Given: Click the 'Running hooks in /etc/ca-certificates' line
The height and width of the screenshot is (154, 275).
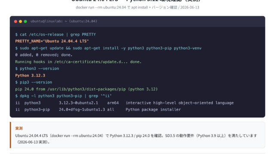Looking at the screenshot, I should 78,62.
